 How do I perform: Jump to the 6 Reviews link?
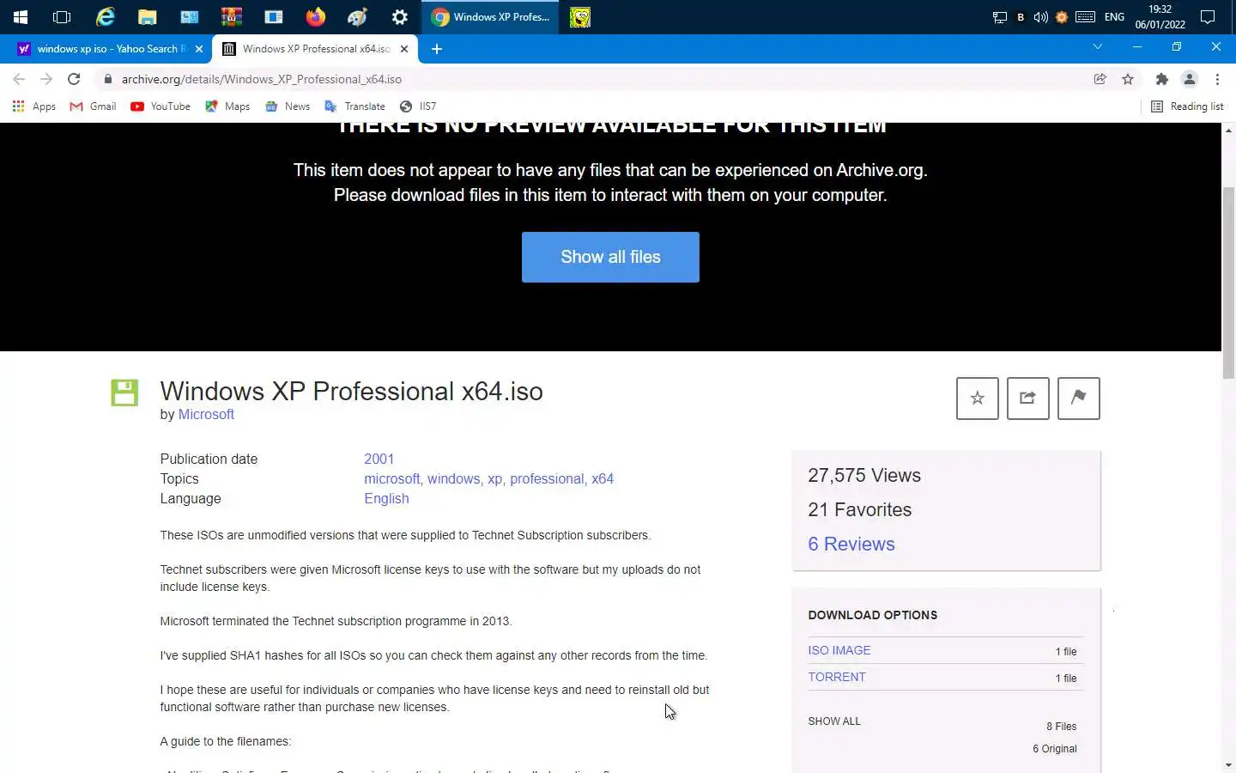click(851, 544)
